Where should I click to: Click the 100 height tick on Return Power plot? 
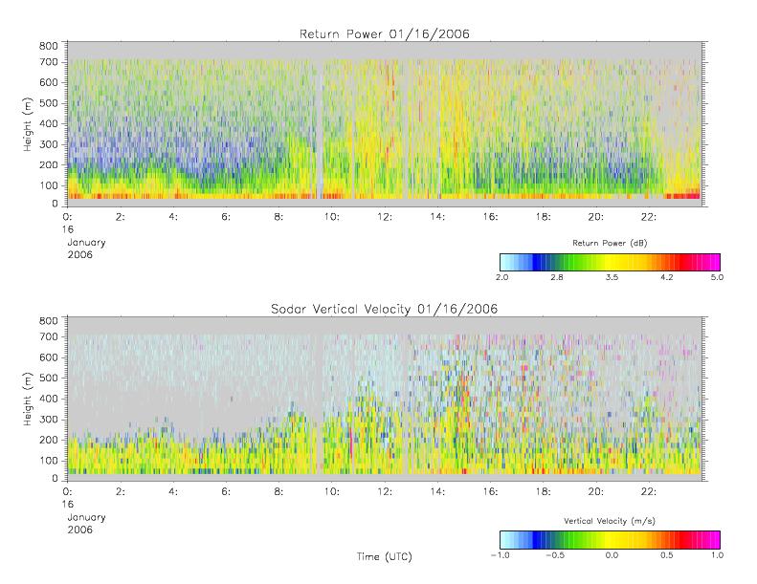[48, 185]
